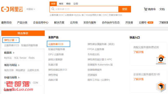The height and width of the screenshot is (94, 168).
Task: Select the 全部 search tab
Action: pyautogui.click(x=53, y=4)
